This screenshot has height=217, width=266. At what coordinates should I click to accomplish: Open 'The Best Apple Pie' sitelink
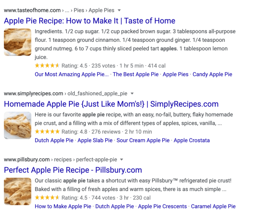click(136, 74)
